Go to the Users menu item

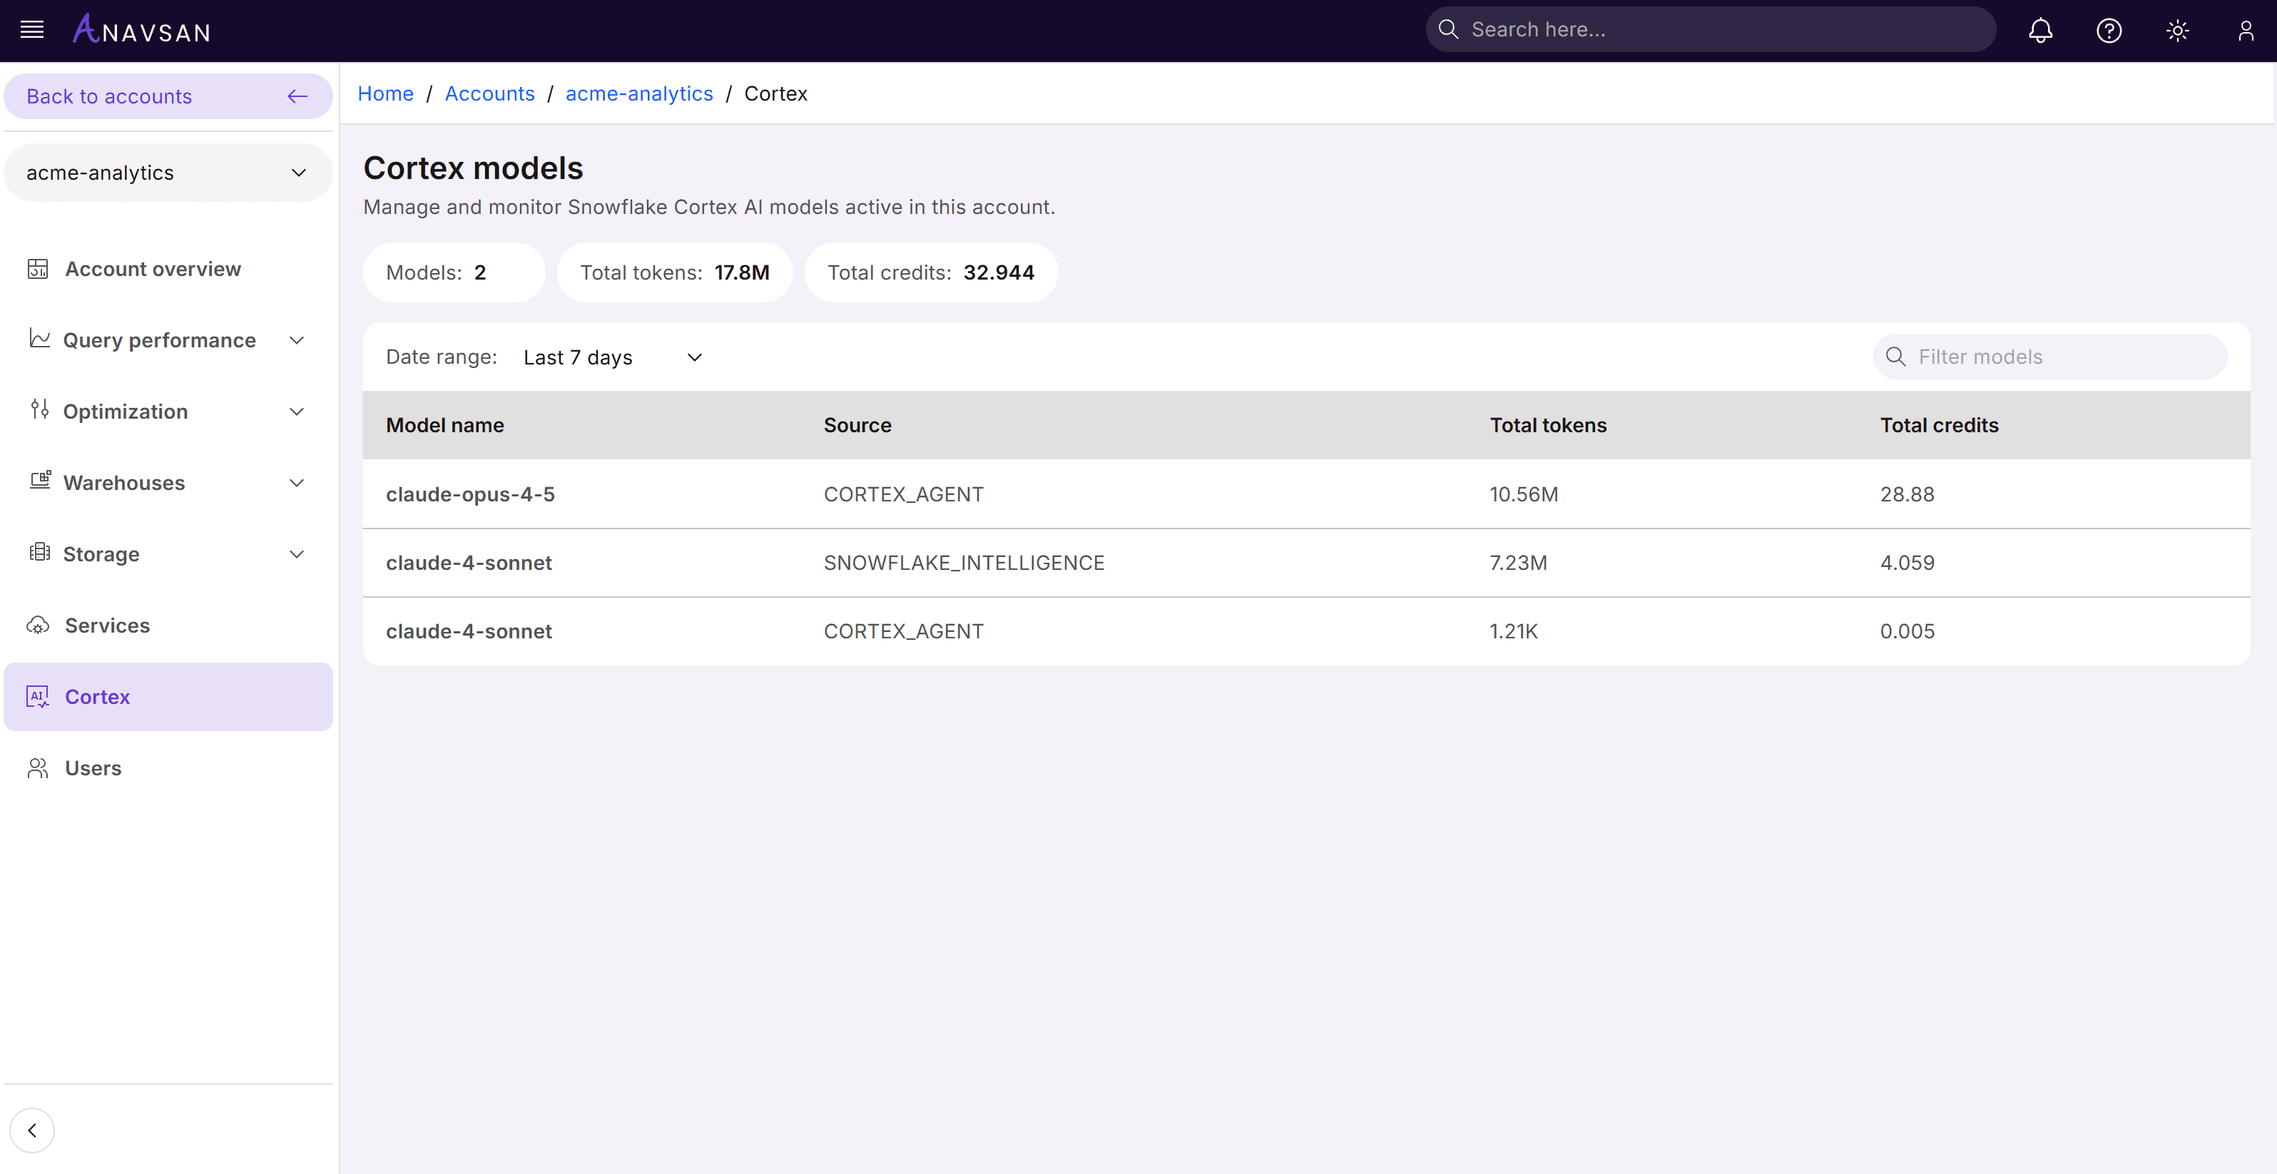93,767
